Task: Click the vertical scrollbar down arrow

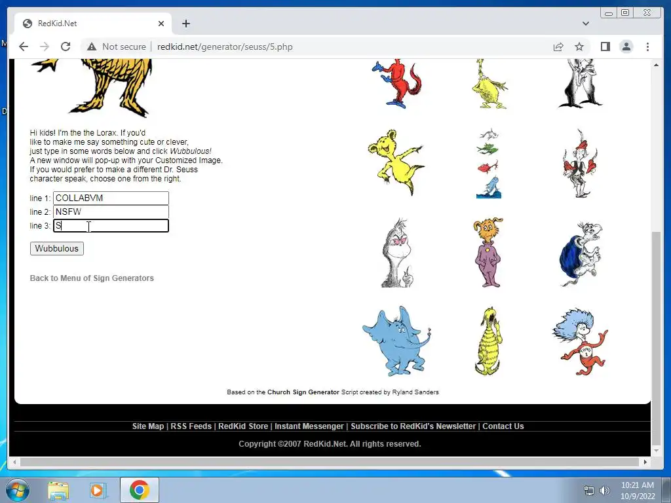Action: [656, 451]
